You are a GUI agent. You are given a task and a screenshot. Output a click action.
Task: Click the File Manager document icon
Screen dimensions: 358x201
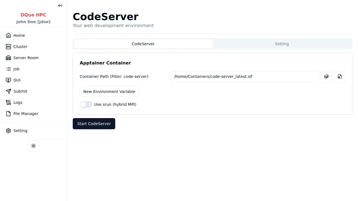(x=8, y=114)
